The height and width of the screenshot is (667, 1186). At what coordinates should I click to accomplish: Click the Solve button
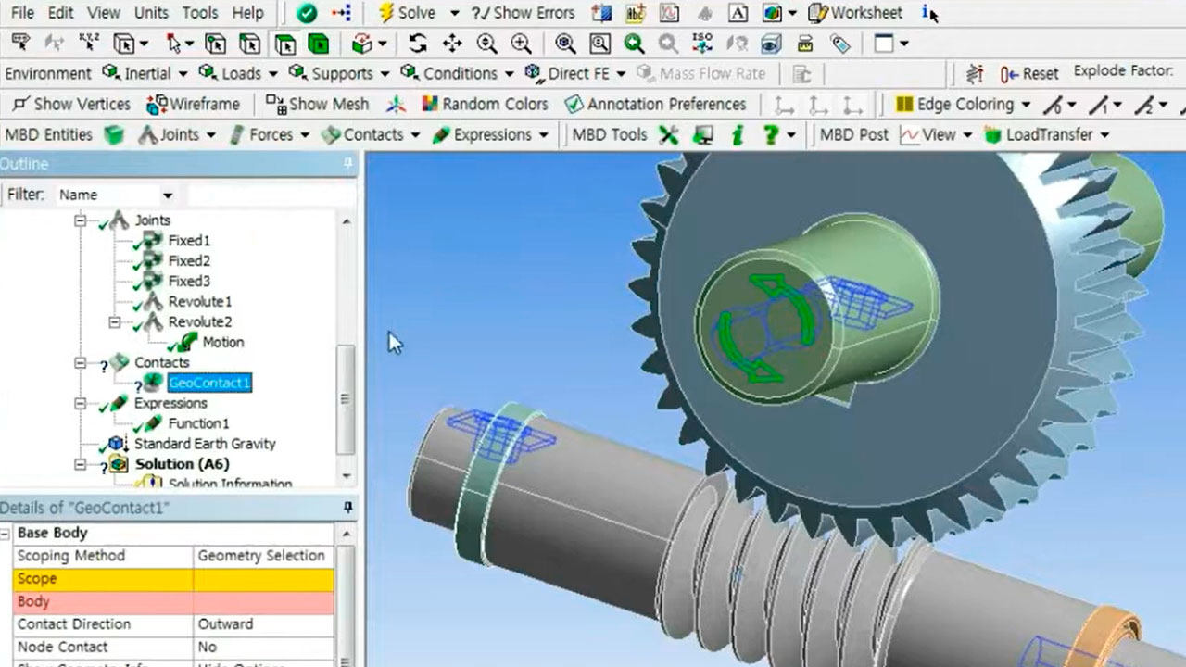pyautogui.click(x=406, y=13)
